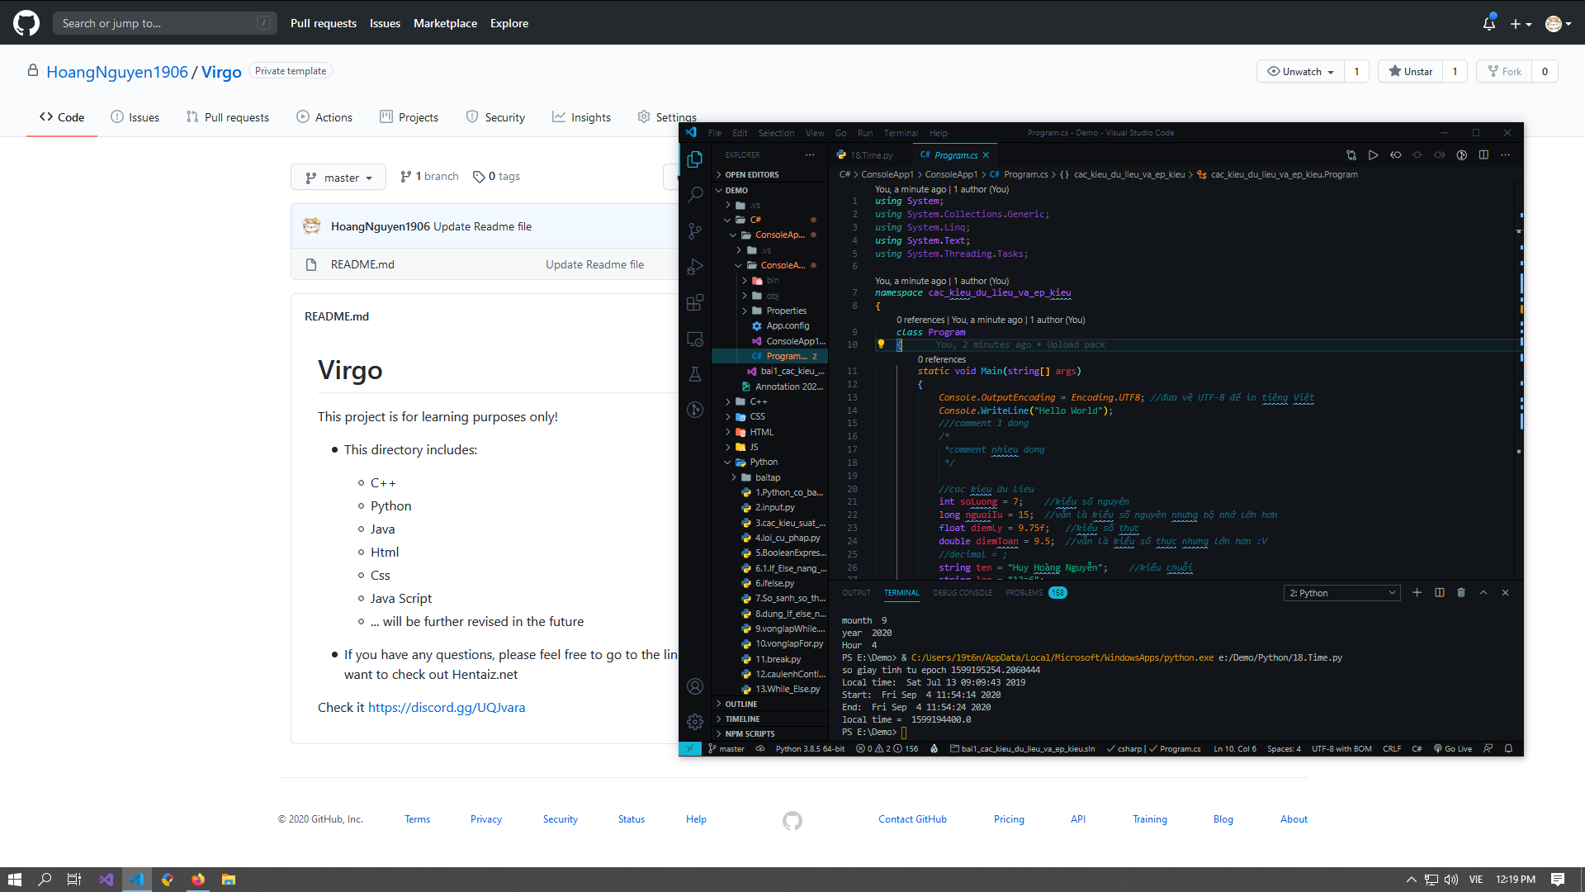Image resolution: width=1585 pixels, height=892 pixels.
Task: Open the Selection menu in VS Code
Action: pos(776,132)
